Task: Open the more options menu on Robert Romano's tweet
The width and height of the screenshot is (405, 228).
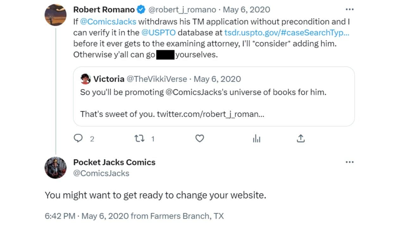Action: [349, 9]
